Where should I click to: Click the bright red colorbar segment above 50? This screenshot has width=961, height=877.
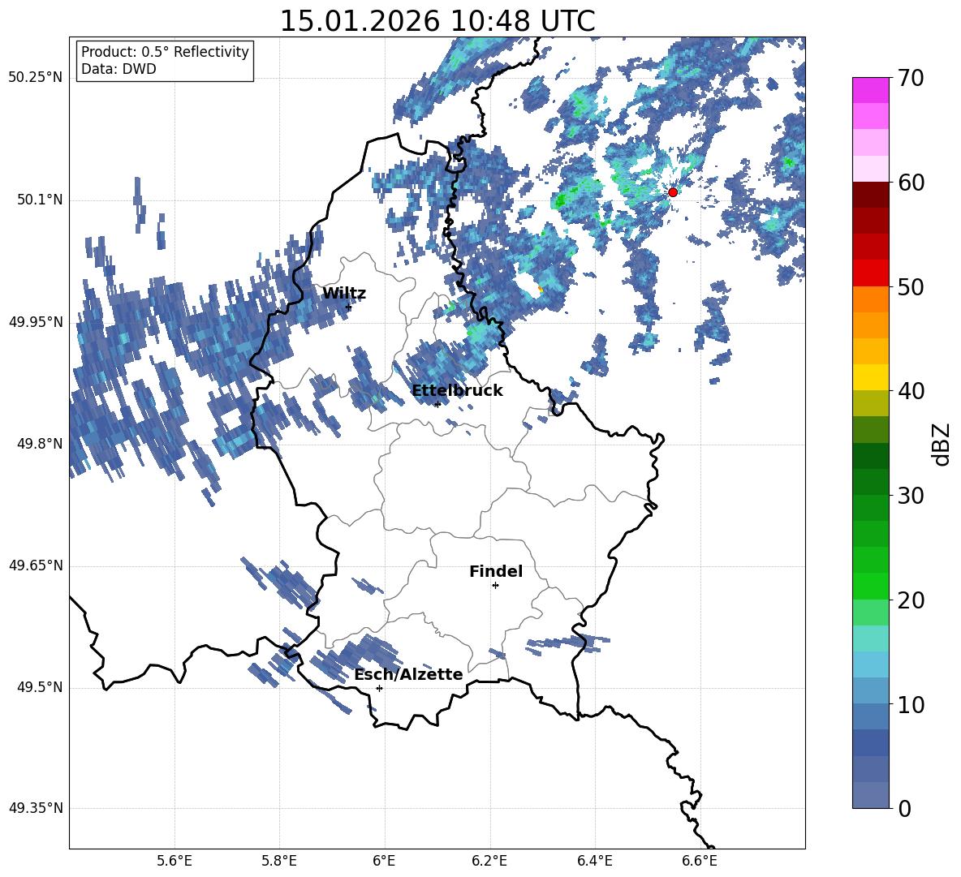(870, 273)
